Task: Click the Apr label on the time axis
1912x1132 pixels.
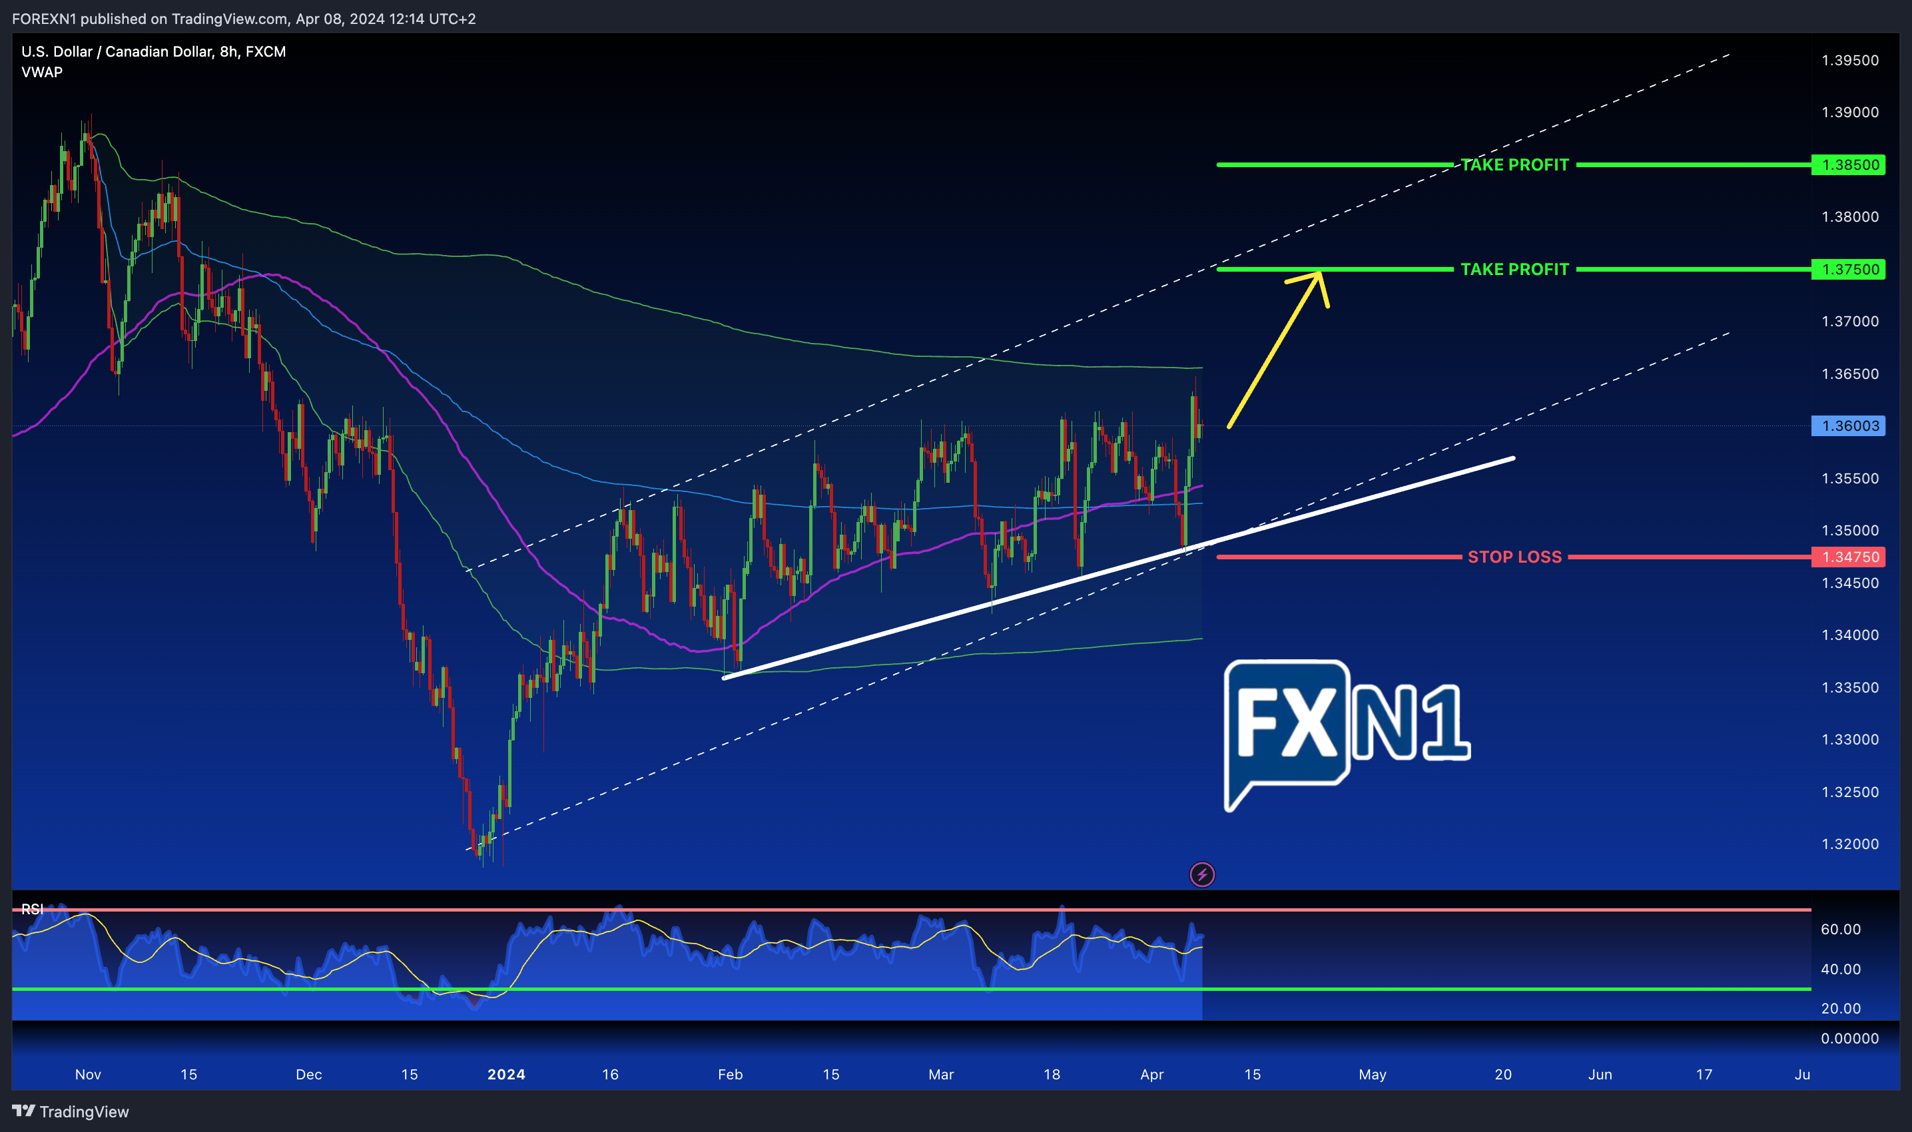Action: coord(1151,1074)
